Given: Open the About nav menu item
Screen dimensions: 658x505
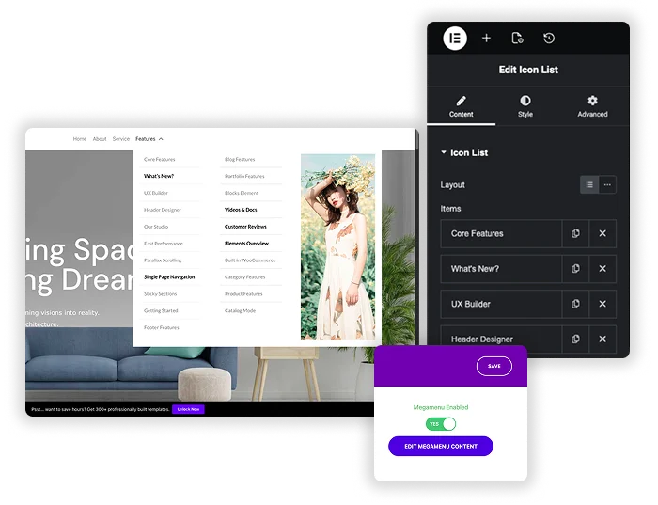Looking at the screenshot, I should tap(100, 139).
